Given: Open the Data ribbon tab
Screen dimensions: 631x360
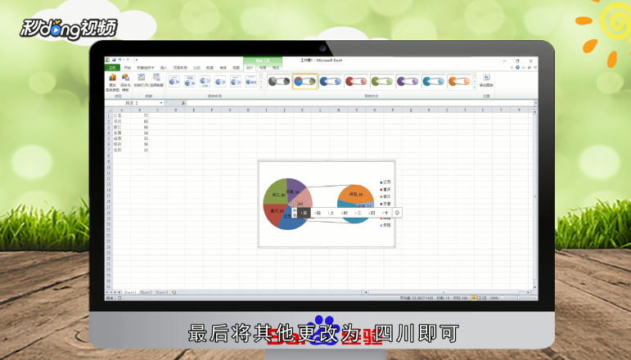Looking at the screenshot, I should pos(210,68).
